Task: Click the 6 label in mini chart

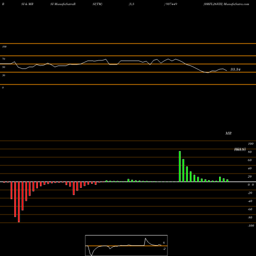Action: coord(164,243)
